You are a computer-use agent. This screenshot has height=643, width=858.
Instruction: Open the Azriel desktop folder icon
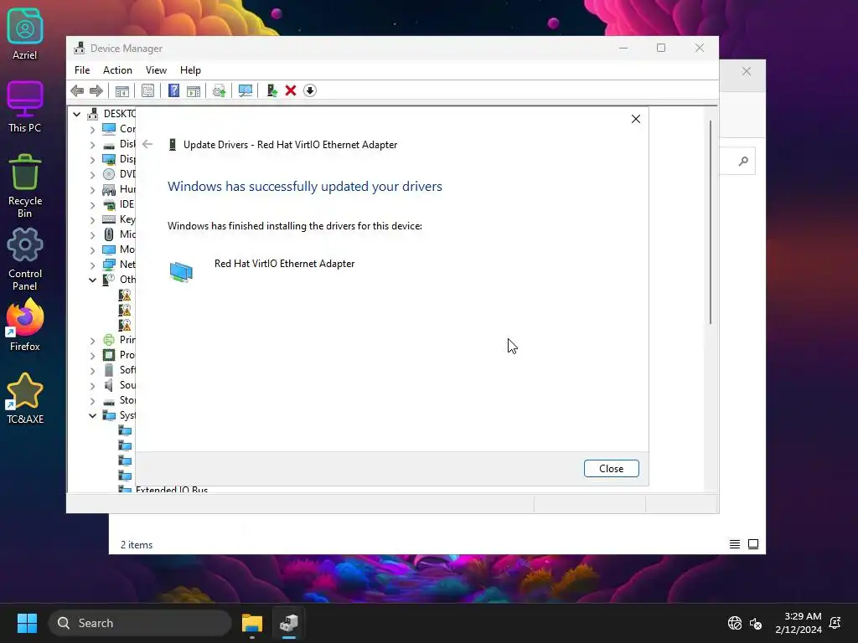point(25,33)
